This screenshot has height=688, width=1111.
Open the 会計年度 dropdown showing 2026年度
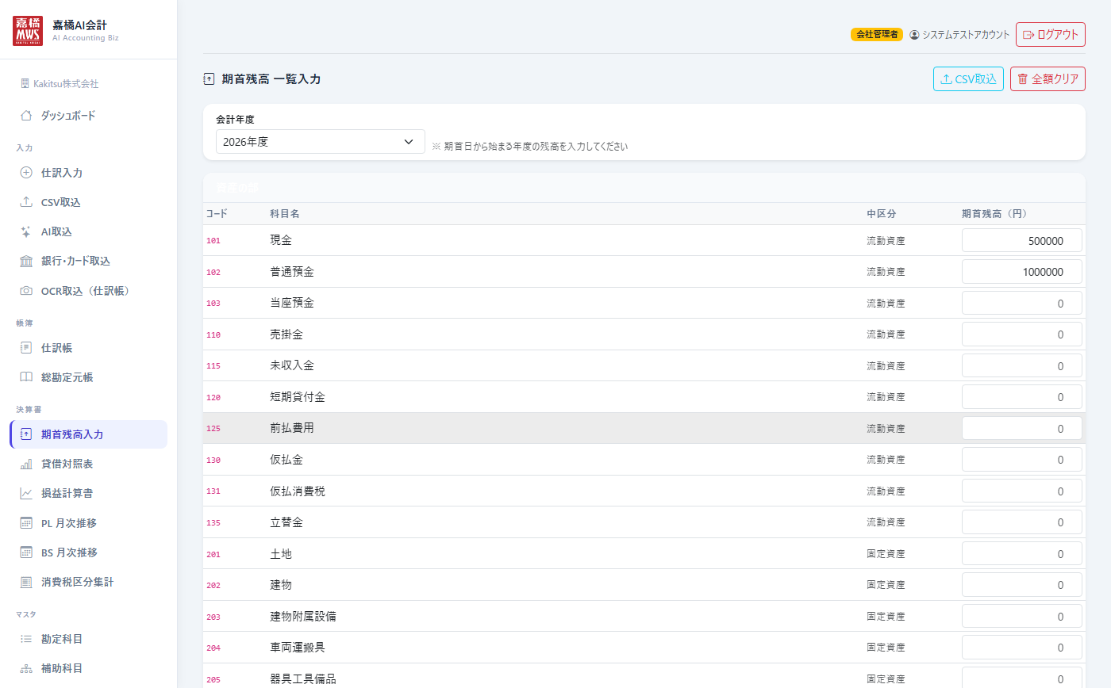click(321, 142)
